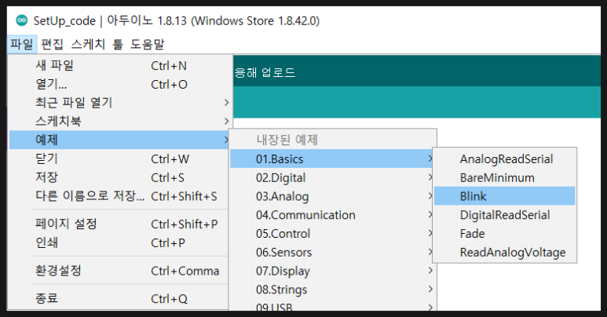Select 종료 to quit
This screenshot has height=317, width=607.
[x=119, y=298]
